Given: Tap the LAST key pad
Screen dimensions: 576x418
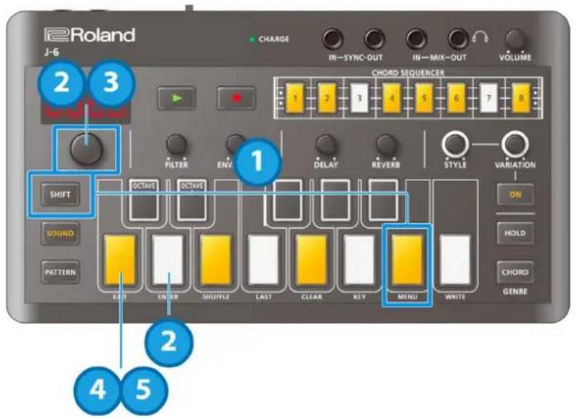Looking at the screenshot, I should coord(264,261).
